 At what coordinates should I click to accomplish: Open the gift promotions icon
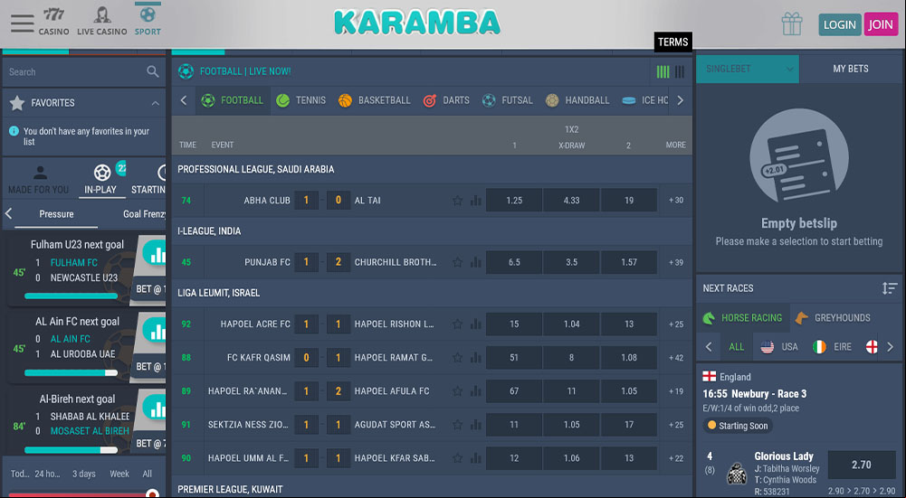[x=792, y=24]
